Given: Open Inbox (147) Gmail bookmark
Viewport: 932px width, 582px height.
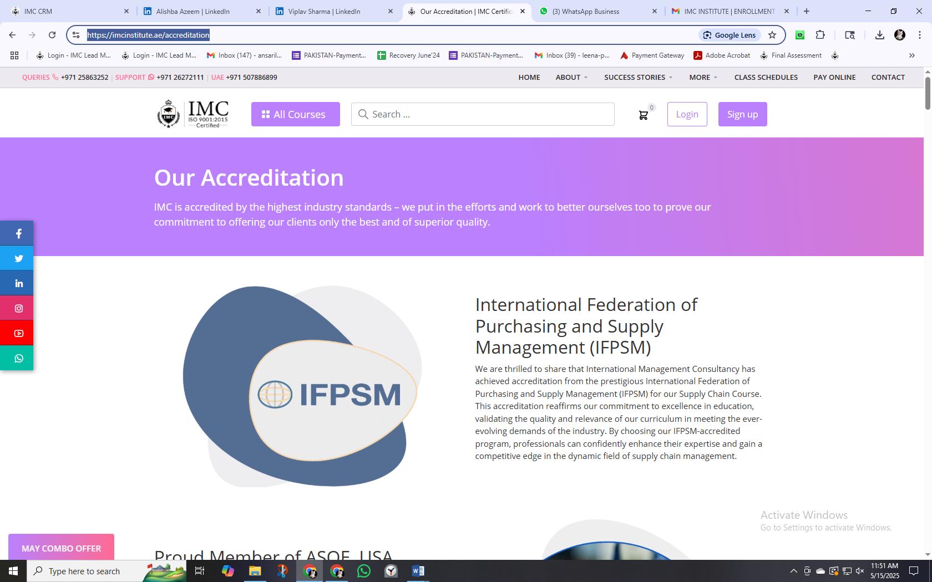Looking at the screenshot, I should point(244,55).
